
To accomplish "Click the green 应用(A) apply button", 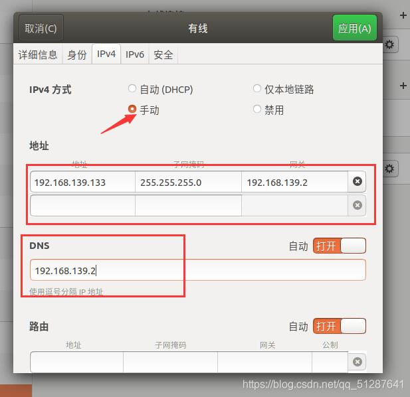I will [355, 28].
